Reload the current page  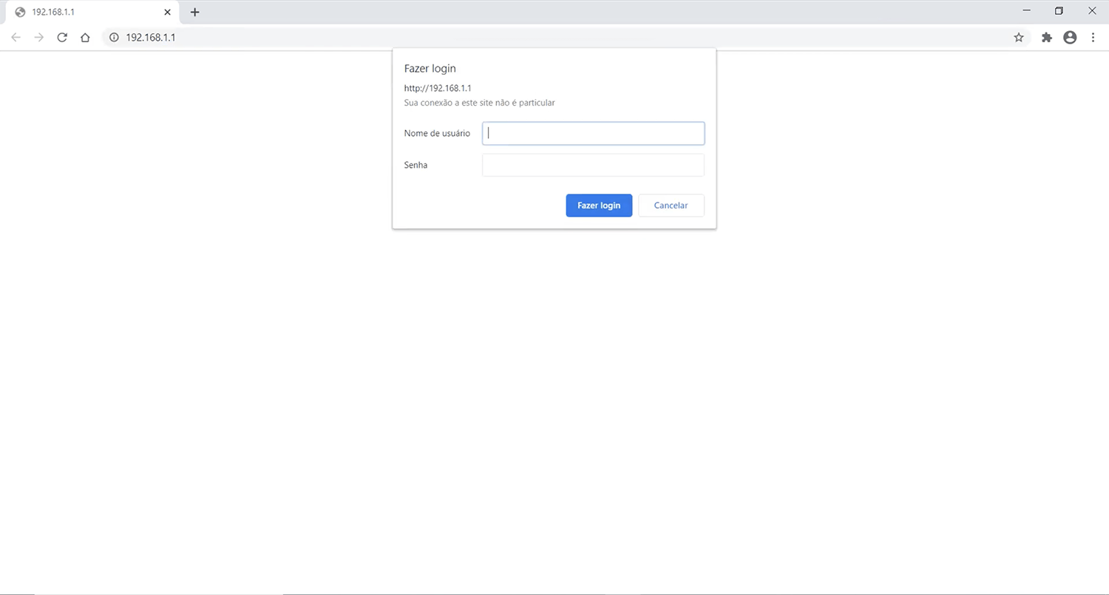pyautogui.click(x=62, y=38)
